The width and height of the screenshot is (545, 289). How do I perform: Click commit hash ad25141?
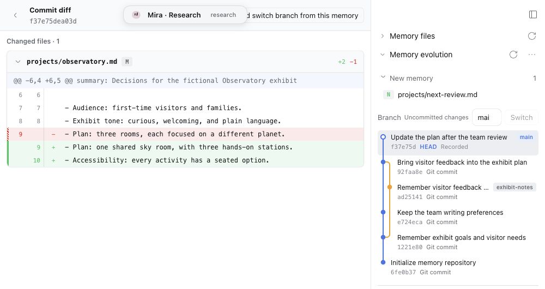coord(410,197)
